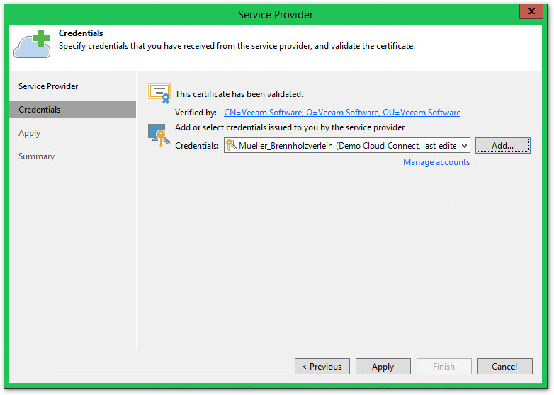The image size is (554, 395).
Task: Go to the Service Provider wizard step
Action: coord(48,86)
